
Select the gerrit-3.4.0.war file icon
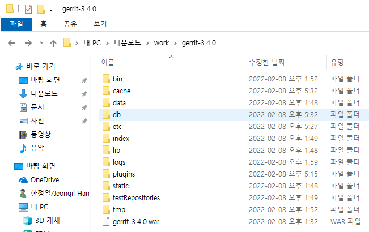click(x=106, y=221)
